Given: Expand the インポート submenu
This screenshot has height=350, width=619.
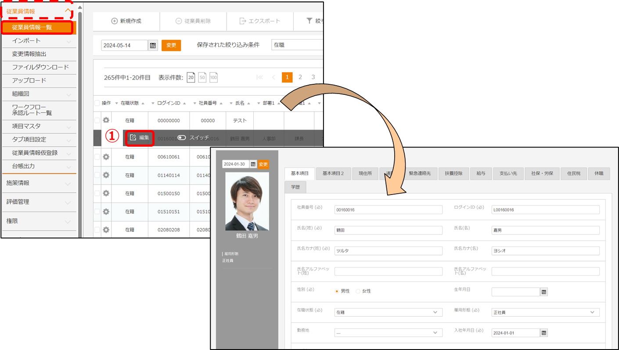Looking at the screenshot, I should (x=69, y=41).
